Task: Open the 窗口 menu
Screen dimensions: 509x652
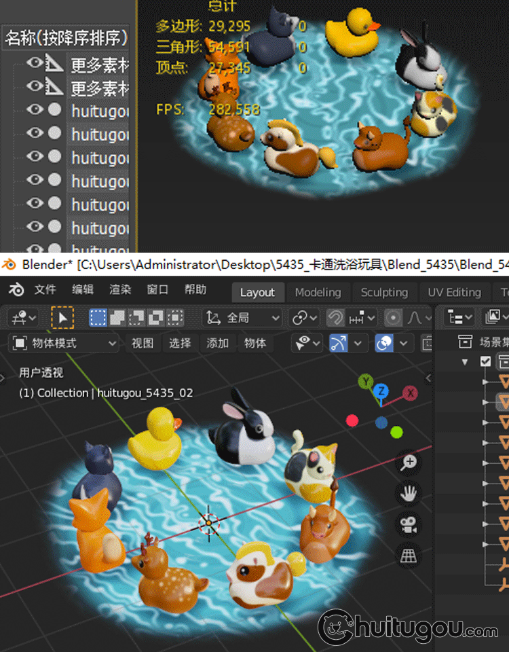Action: [157, 289]
